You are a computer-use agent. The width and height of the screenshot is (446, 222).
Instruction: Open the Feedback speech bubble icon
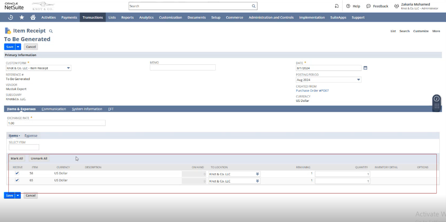click(368, 6)
